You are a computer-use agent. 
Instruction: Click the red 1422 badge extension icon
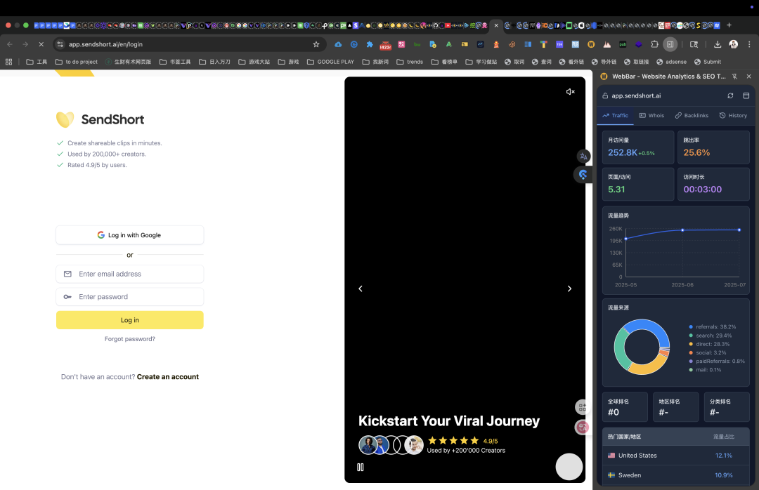(385, 45)
